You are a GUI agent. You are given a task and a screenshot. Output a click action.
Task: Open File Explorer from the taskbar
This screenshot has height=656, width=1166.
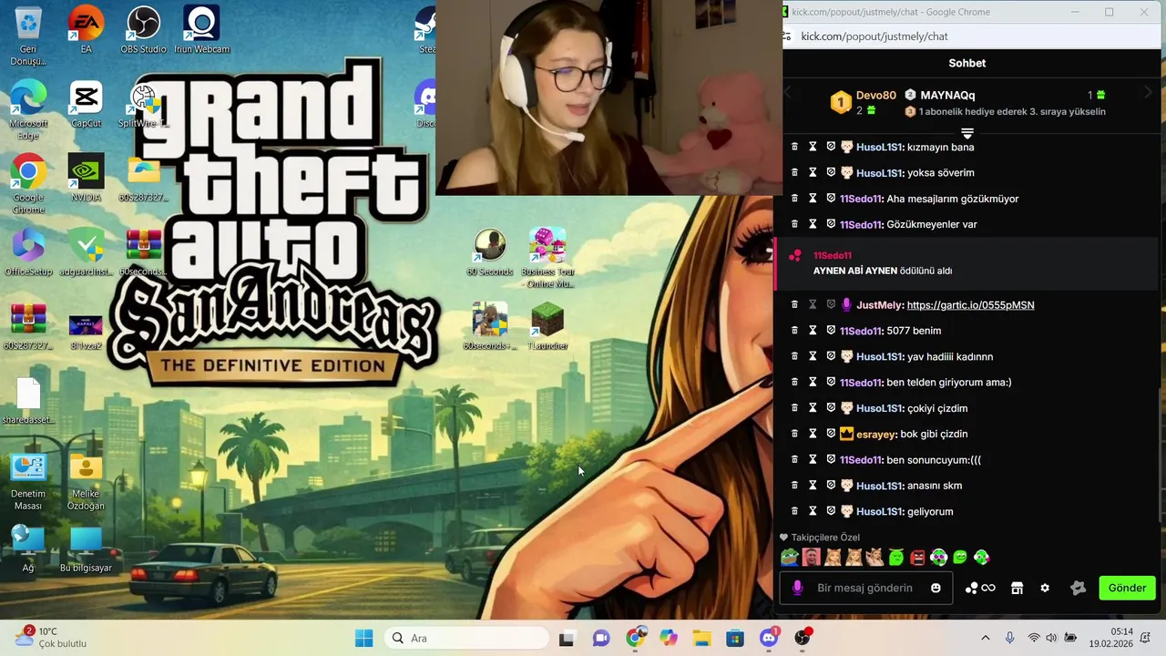click(x=701, y=638)
